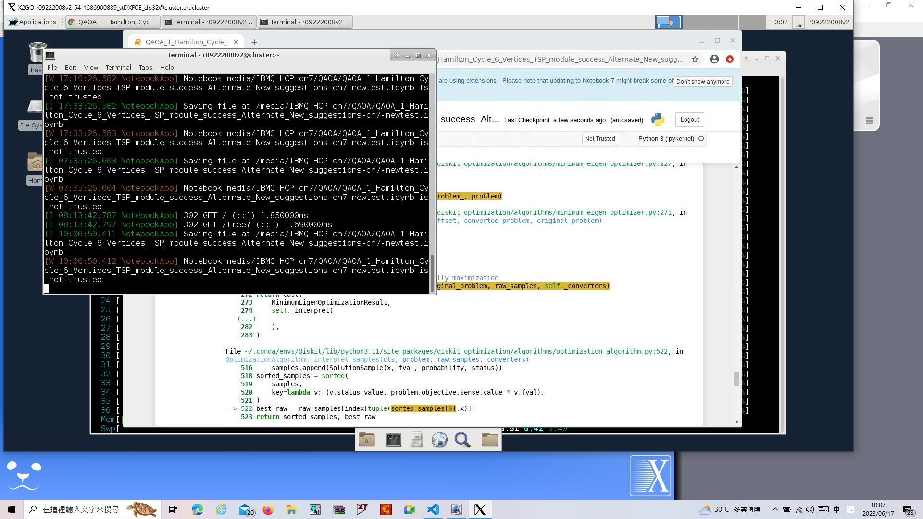Open the Terminal menu in the terminal window
The width and height of the screenshot is (923, 519).
click(x=118, y=67)
